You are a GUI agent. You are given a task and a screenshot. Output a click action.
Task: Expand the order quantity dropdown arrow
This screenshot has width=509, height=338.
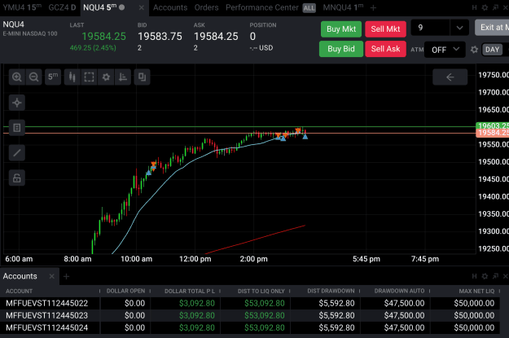[459, 28]
